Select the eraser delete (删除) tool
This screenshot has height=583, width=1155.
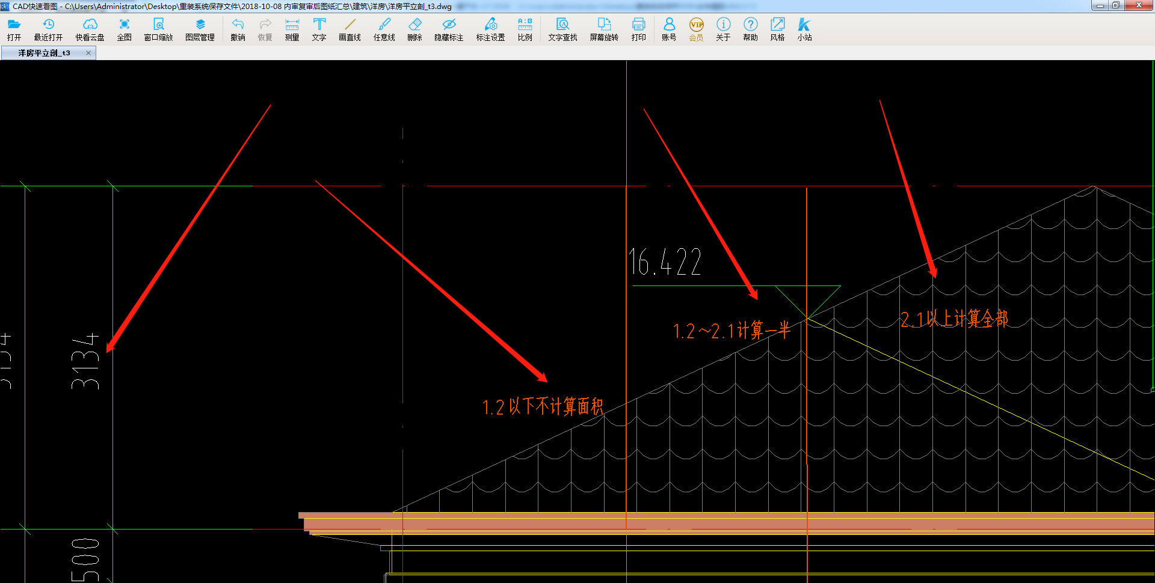click(414, 29)
